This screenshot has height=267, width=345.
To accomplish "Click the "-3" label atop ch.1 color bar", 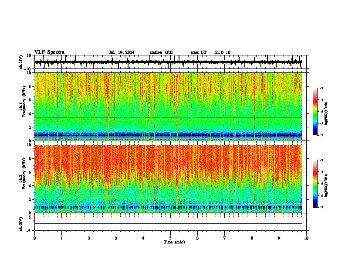I will (321, 88).
